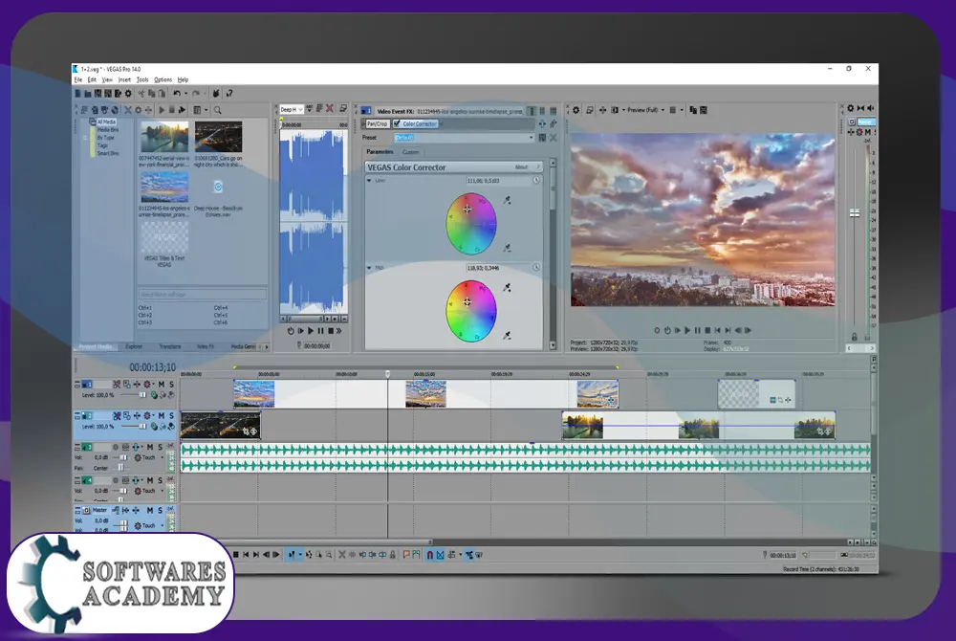Switch to the Transitions tab
The height and width of the screenshot is (641, 956).
[170, 347]
